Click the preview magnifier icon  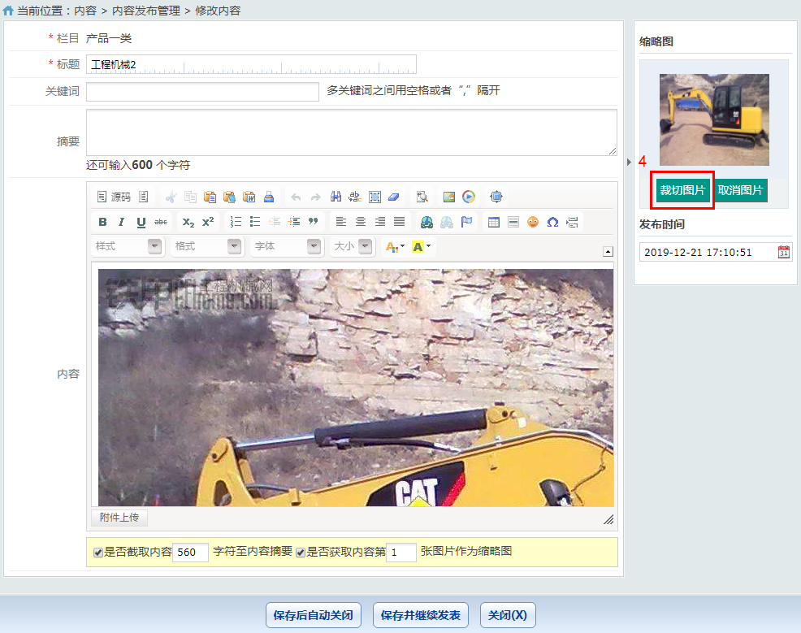coord(422,197)
